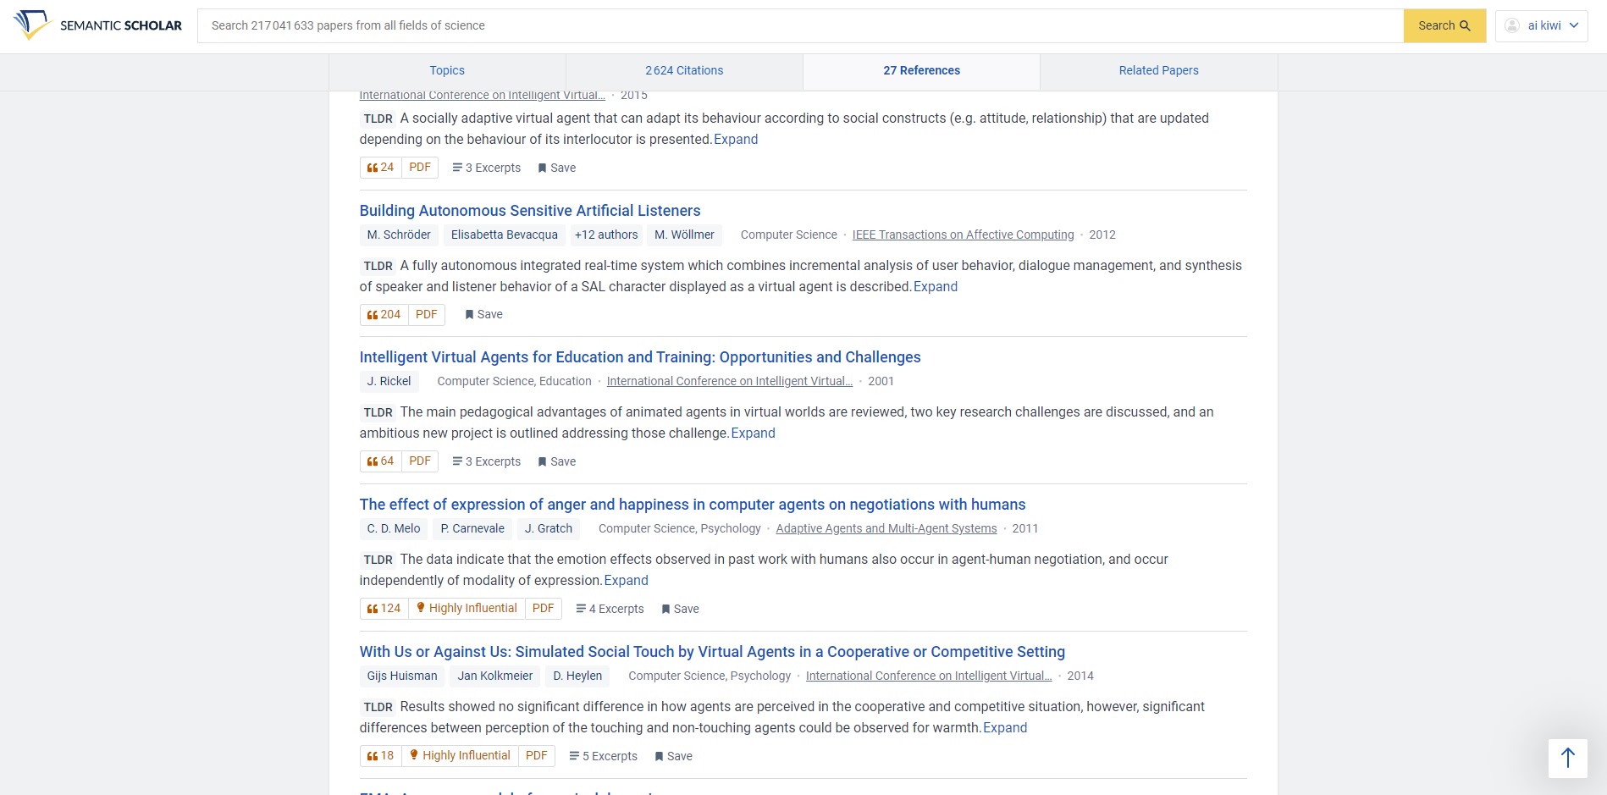Save the Sensitive Artificial Listeners paper
Screen dimensions: 1607x795
pyautogui.click(x=484, y=315)
